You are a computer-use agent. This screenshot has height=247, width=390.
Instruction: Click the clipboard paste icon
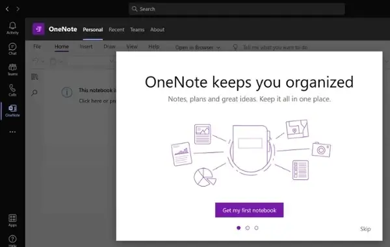tap(53, 61)
